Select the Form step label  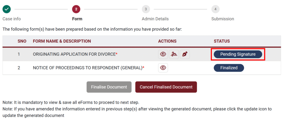point(77,19)
